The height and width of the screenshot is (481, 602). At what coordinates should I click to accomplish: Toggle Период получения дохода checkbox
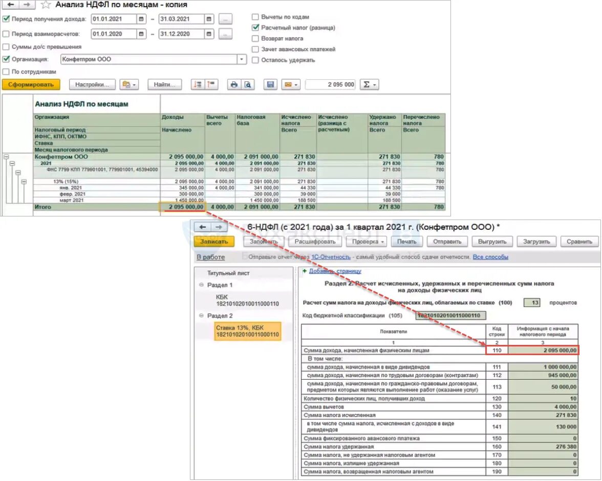click(6, 19)
